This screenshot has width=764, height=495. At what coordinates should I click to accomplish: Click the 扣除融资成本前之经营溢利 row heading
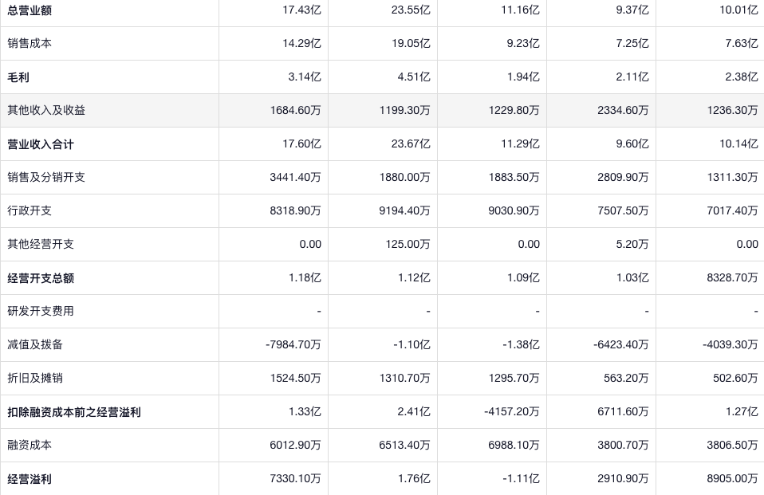coord(74,411)
